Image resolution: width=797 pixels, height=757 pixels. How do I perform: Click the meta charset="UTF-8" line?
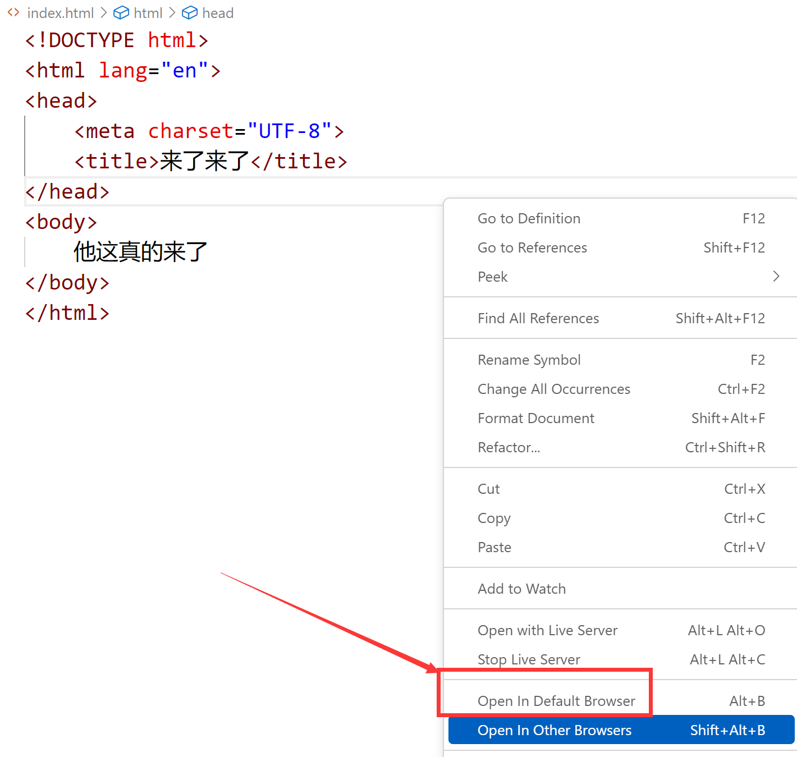pyautogui.click(x=209, y=131)
